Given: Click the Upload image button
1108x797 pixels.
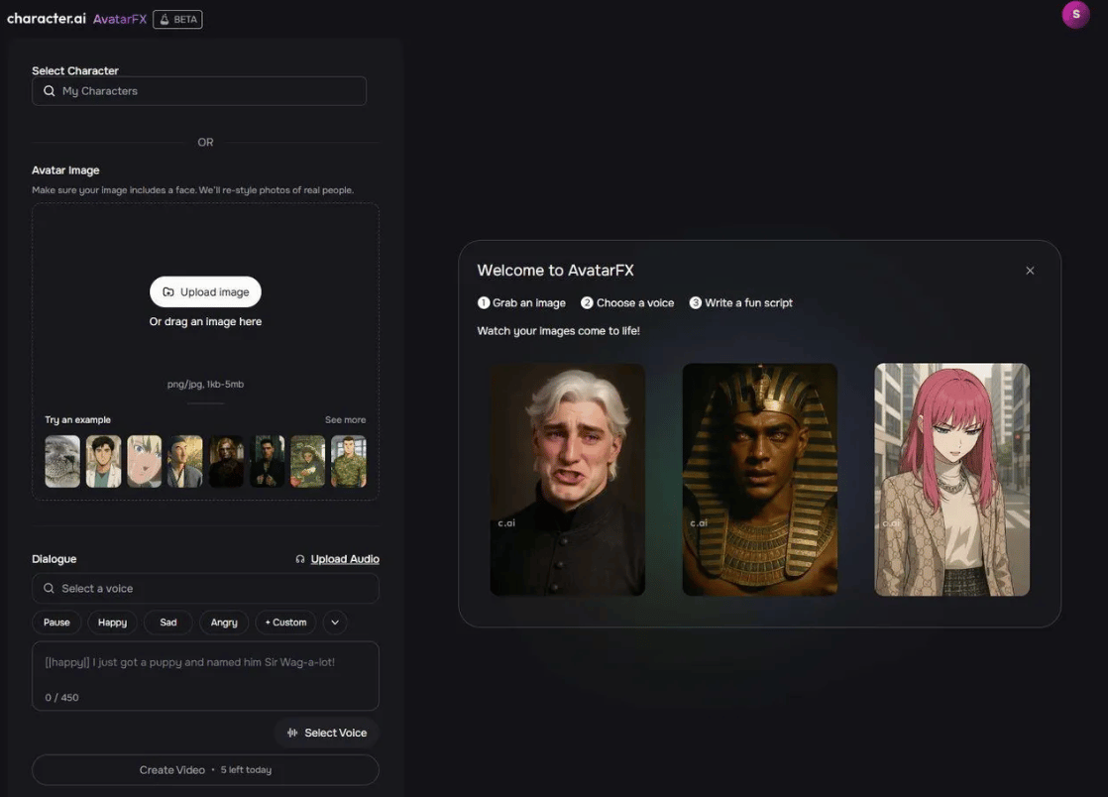Looking at the screenshot, I should coord(205,291).
